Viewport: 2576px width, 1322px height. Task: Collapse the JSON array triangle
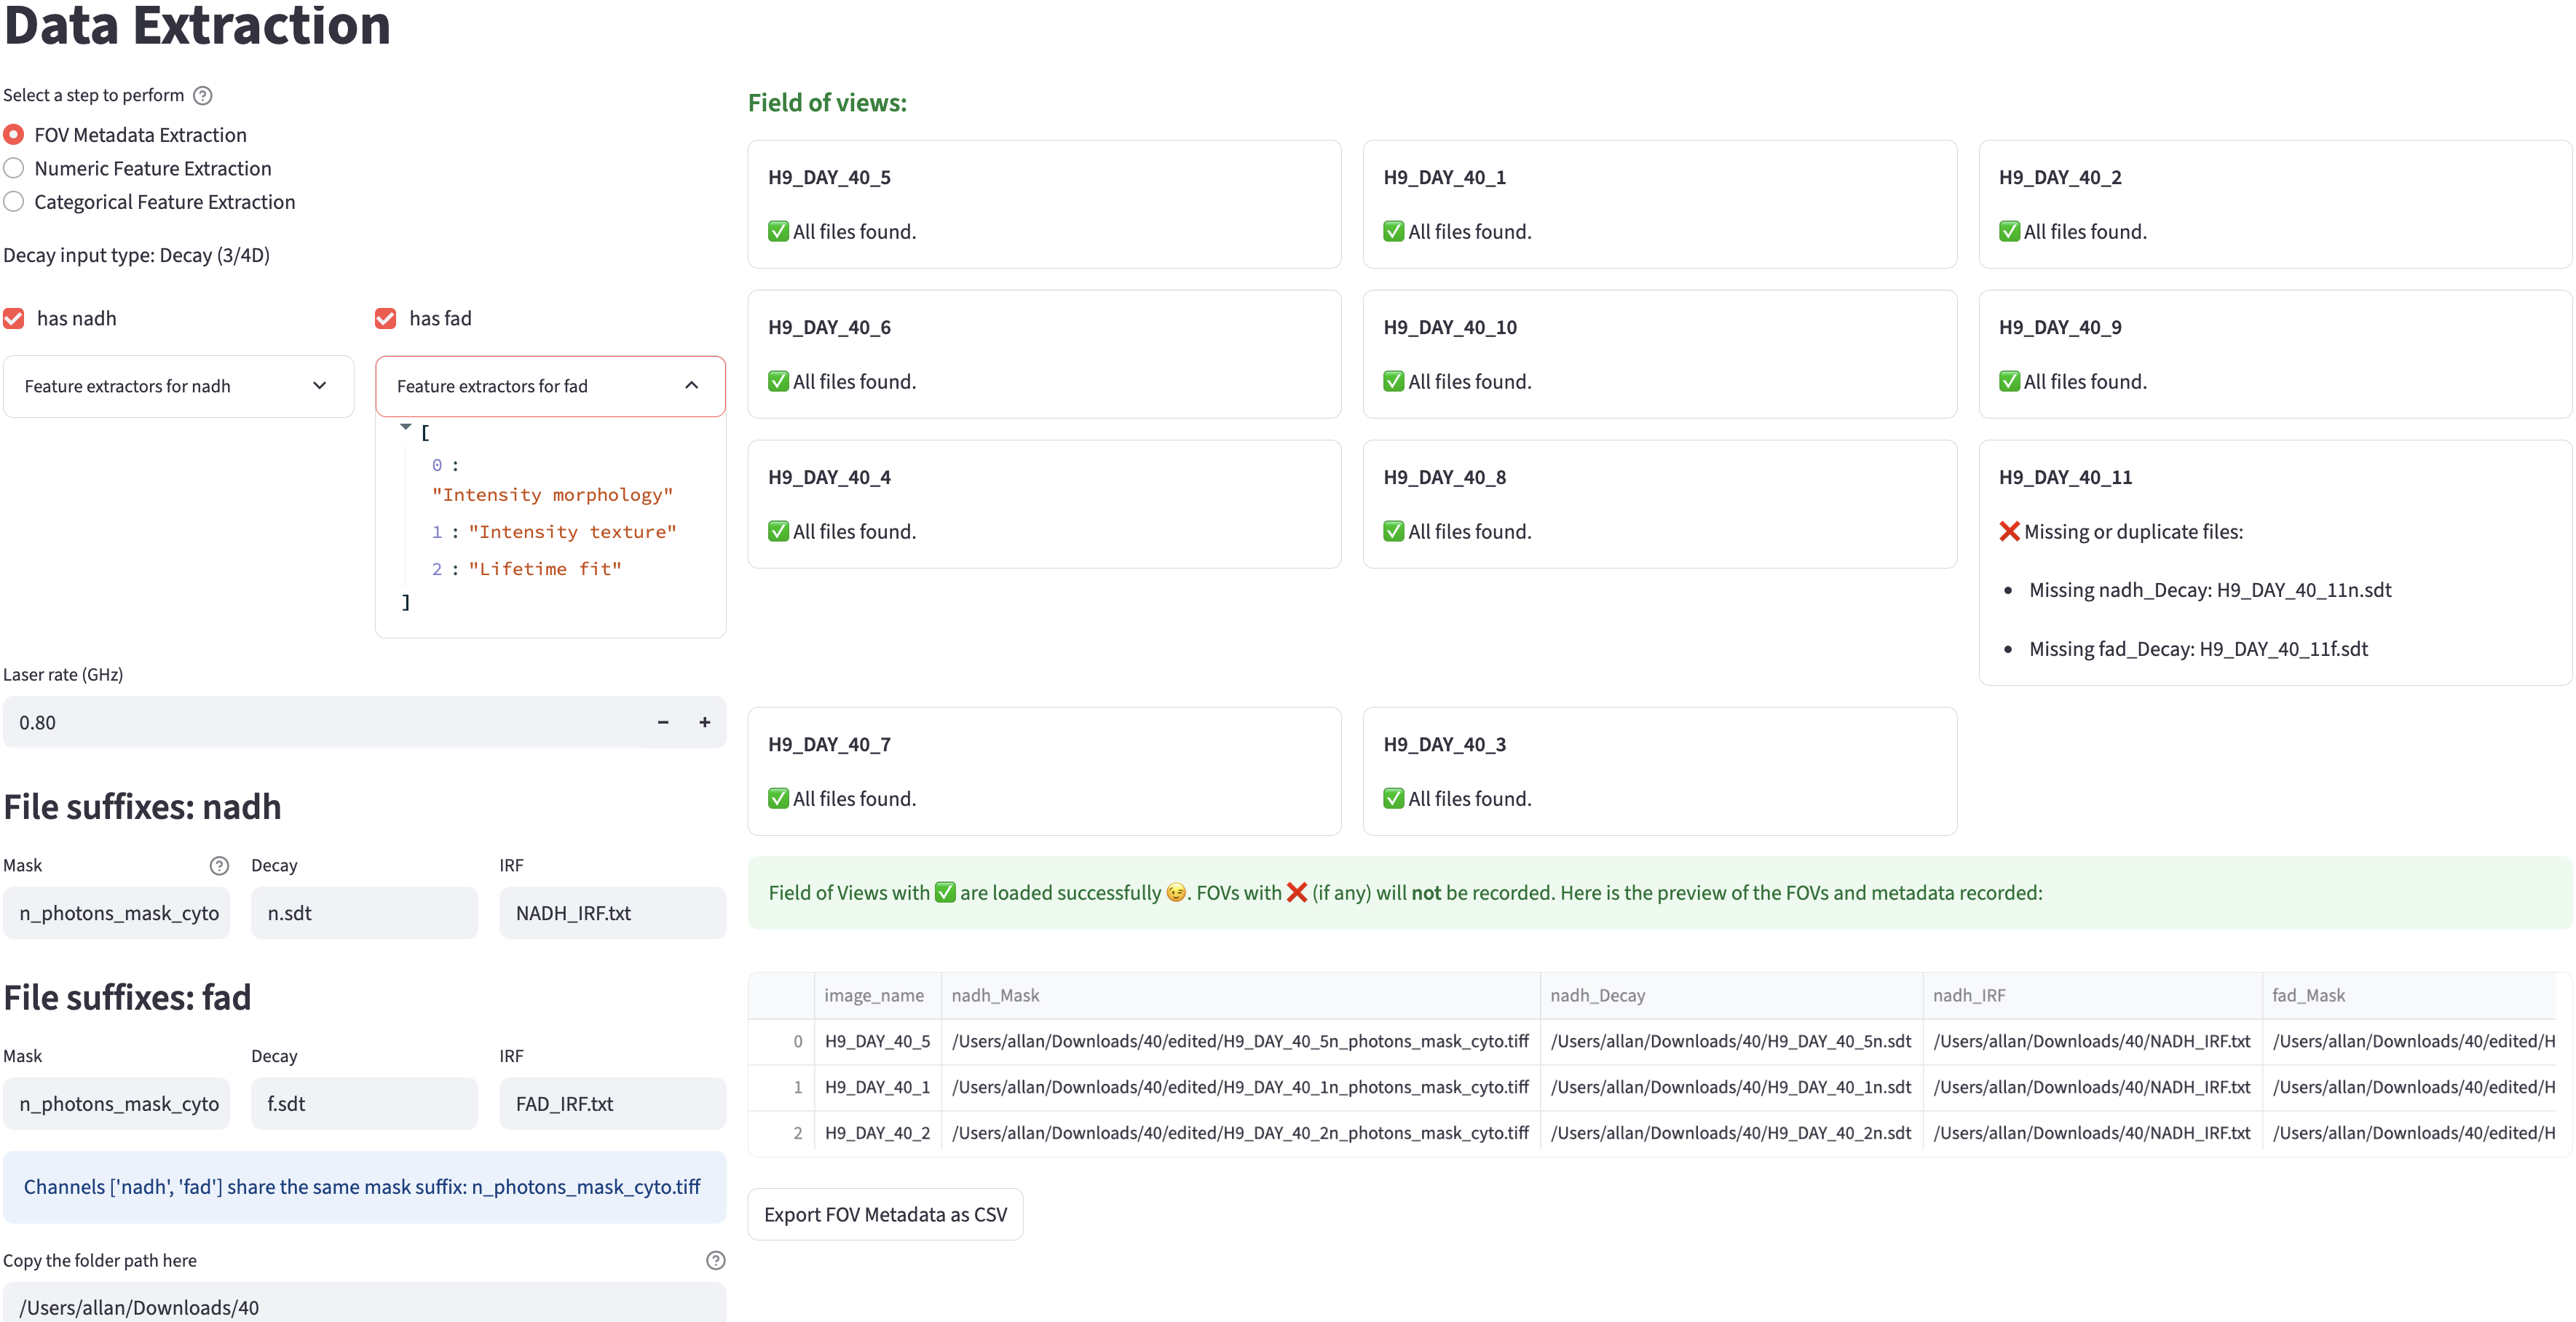click(405, 427)
